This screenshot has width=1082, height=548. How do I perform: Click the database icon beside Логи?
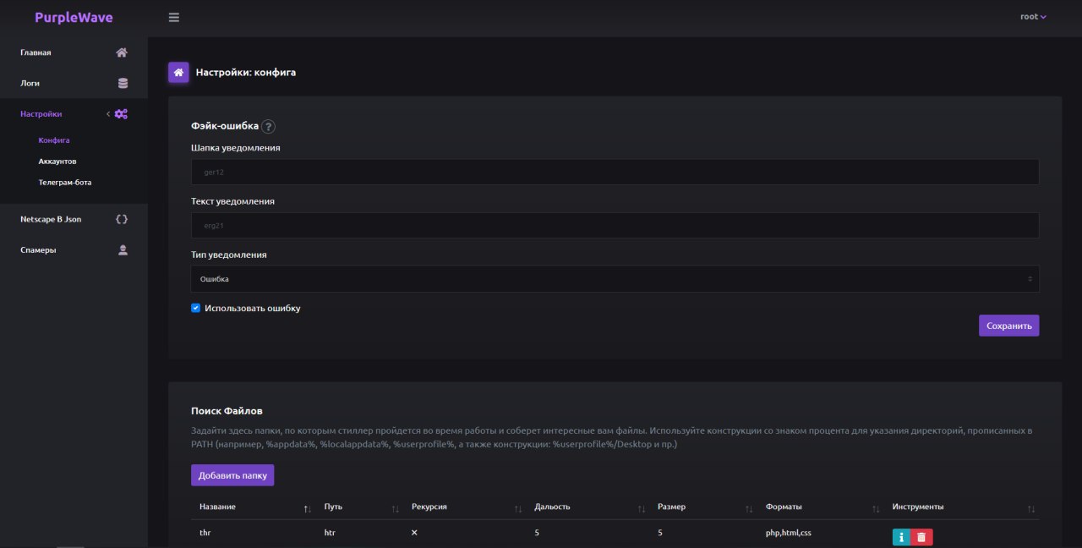coord(123,83)
